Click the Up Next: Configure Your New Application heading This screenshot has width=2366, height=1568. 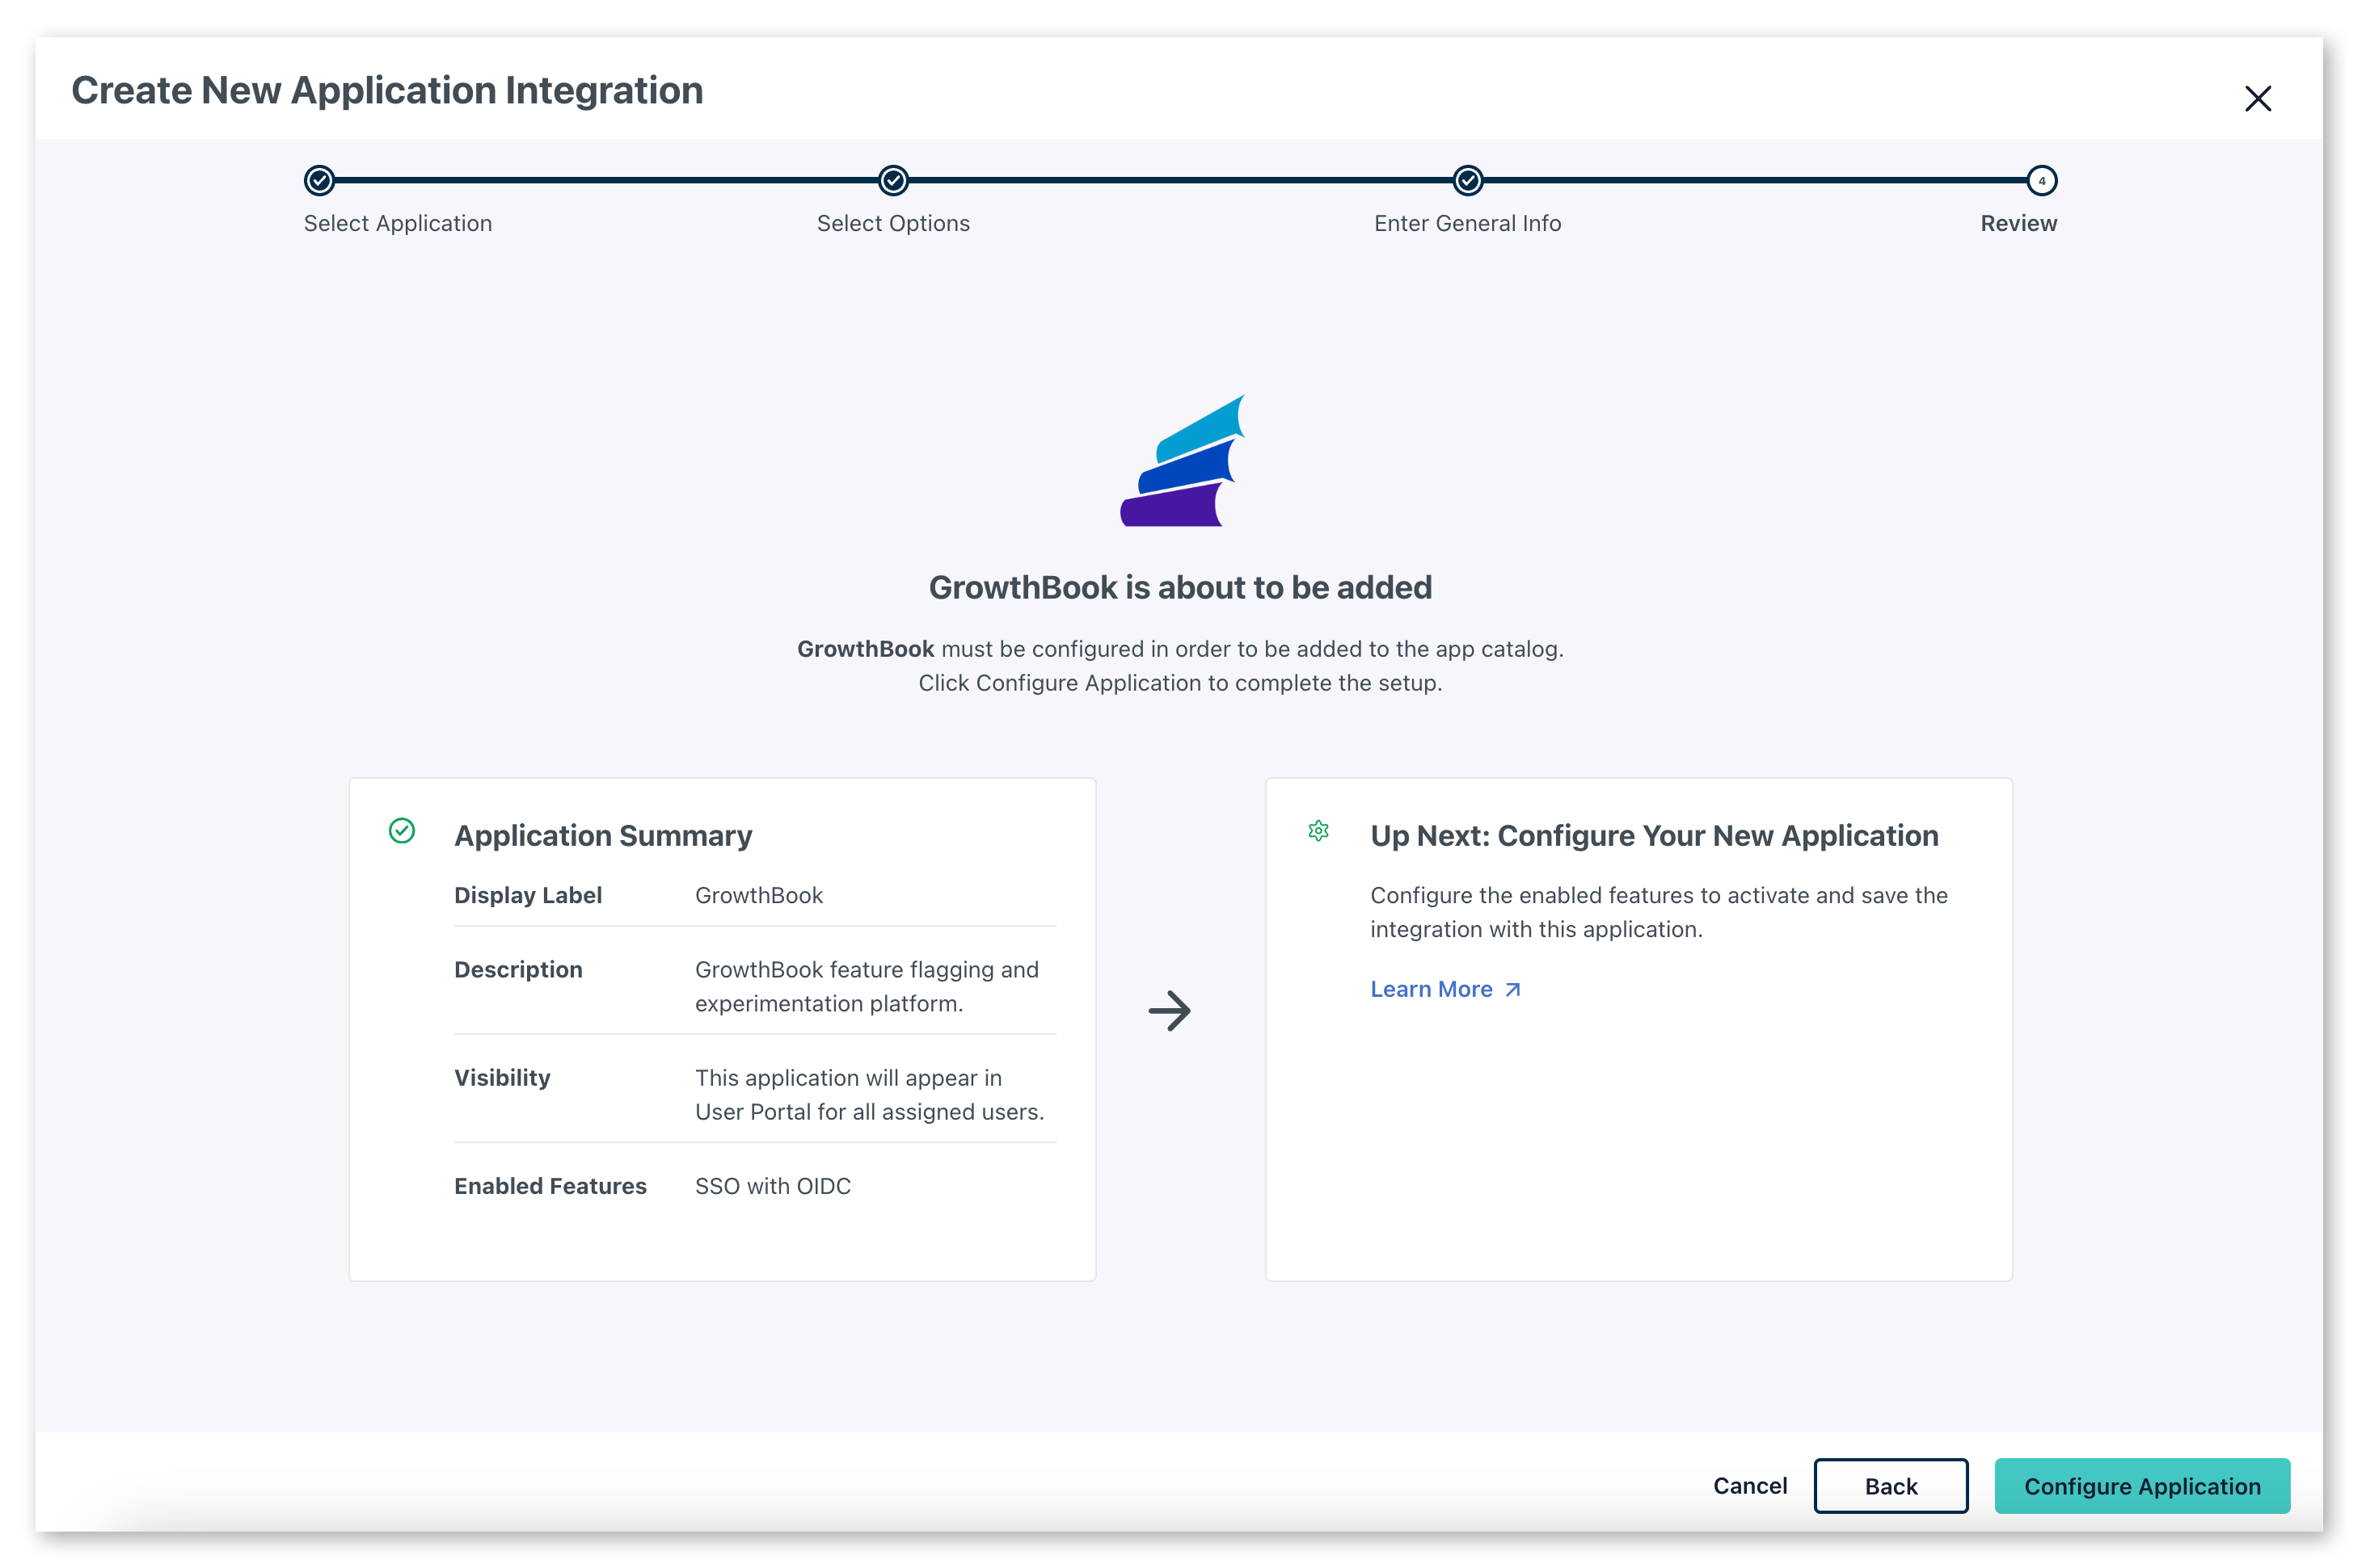(x=1655, y=835)
